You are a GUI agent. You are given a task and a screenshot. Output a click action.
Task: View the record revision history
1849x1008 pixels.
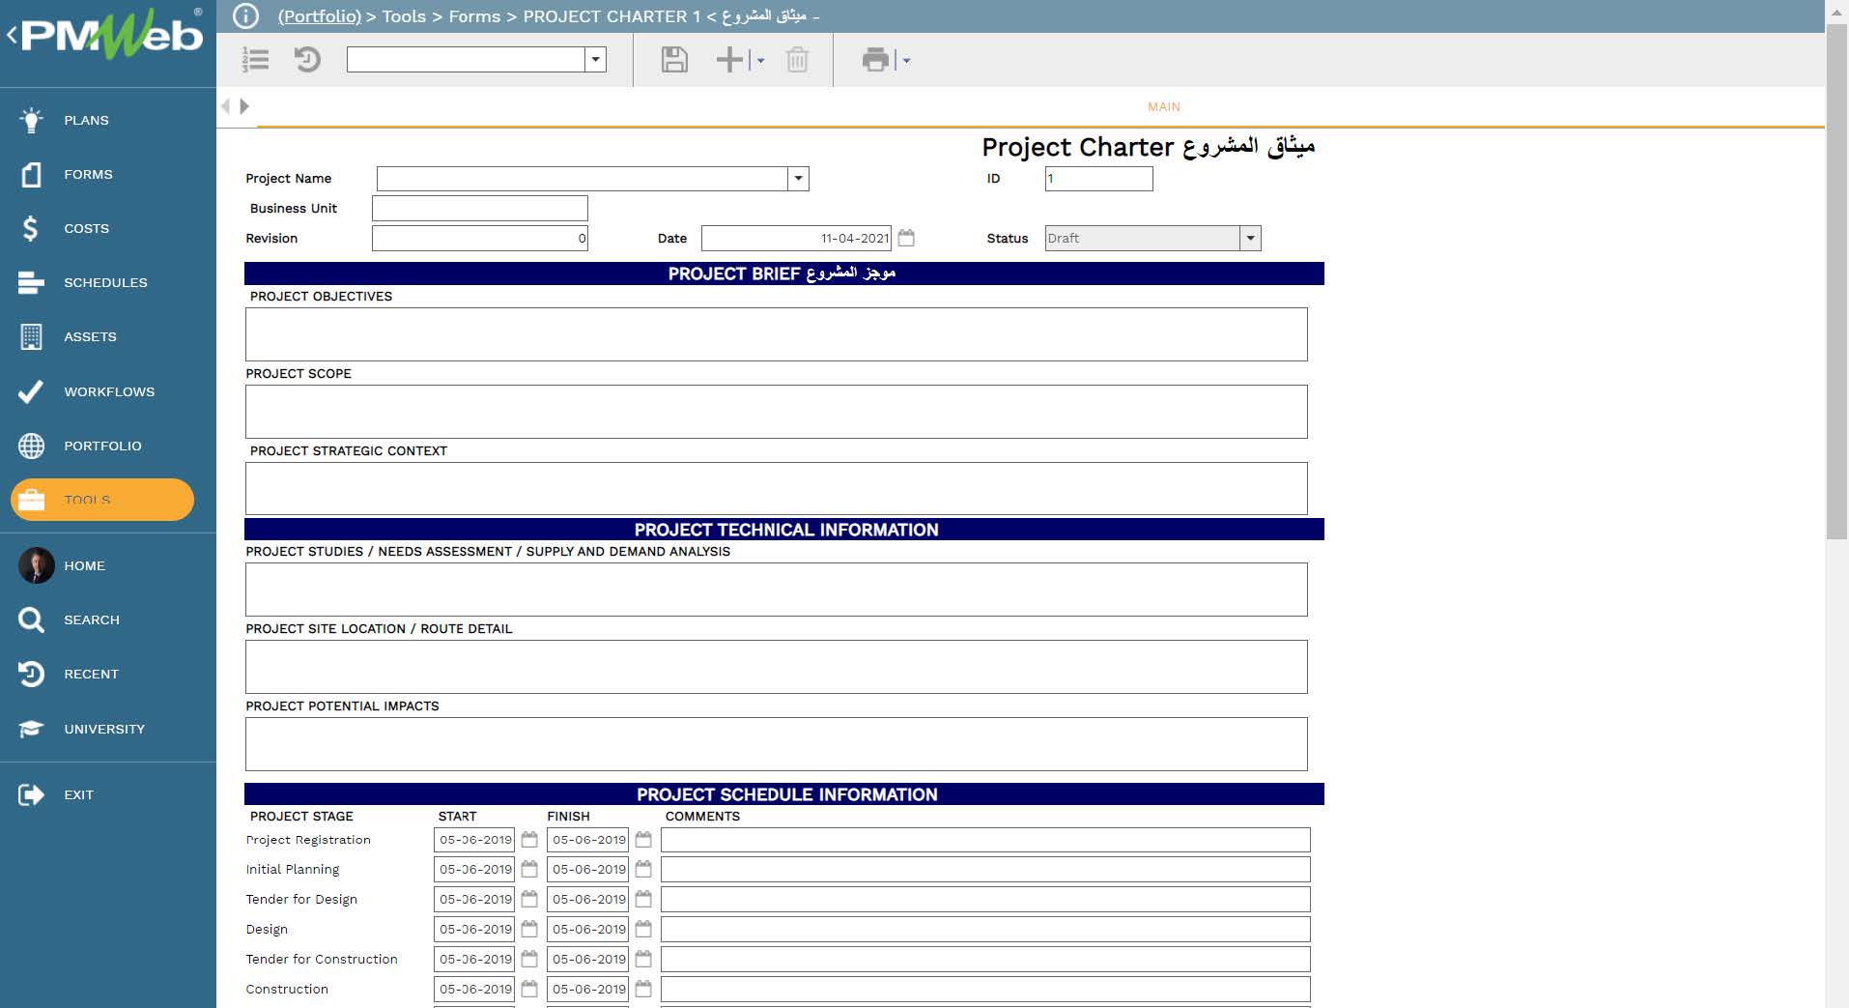click(x=307, y=59)
